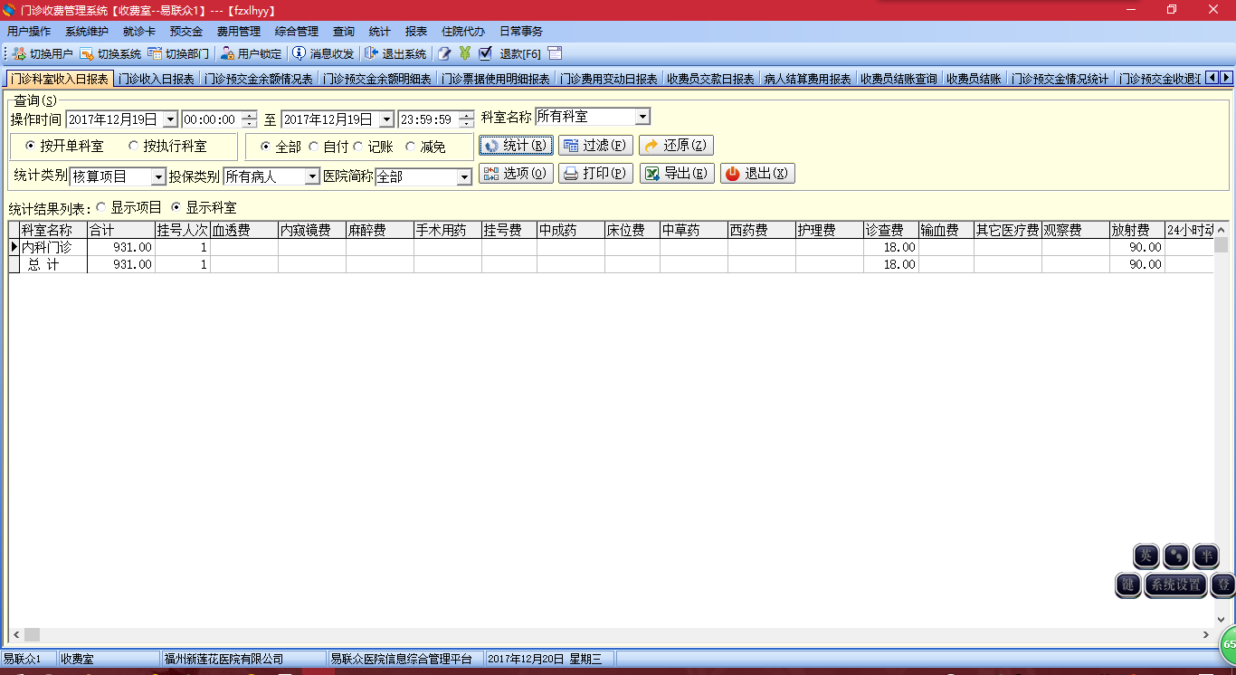This screenshot has width=1236, height=675.
Task: Click the 过滤(F) button
Action: [x=595, y=145]
